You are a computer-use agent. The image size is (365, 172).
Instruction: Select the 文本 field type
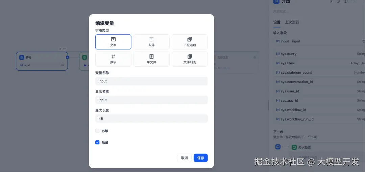click(113, 42)
